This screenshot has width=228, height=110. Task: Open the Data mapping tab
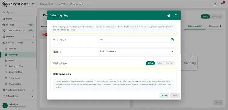tap(195, 26)
